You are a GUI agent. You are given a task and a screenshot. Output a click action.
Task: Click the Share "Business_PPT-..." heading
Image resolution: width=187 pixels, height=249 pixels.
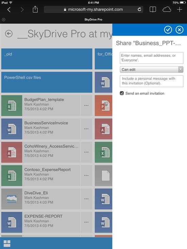(x=148, y=43)
